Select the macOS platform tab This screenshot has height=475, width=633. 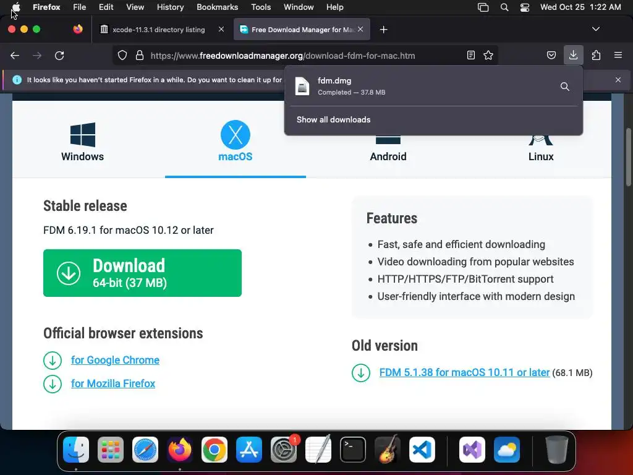(x=236, y=142)
